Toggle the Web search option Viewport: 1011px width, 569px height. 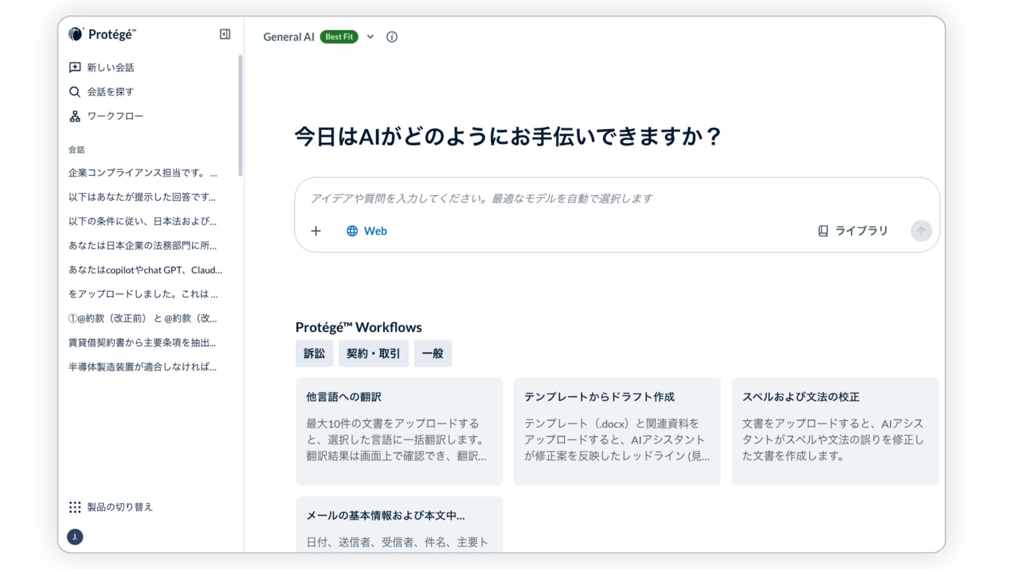[367, 231]
